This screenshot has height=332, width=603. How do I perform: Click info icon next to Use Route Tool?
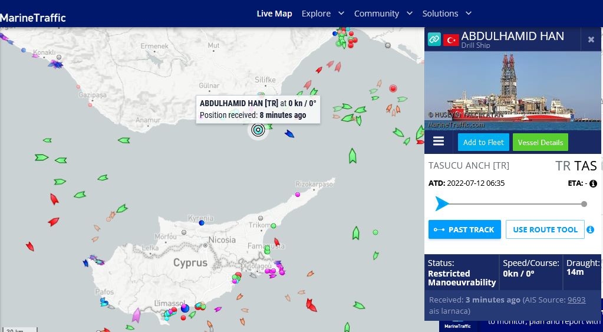click(590, 229)
